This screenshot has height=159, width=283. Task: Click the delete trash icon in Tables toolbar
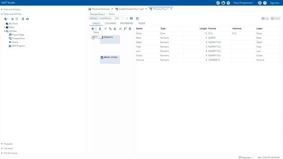point(100,29)
